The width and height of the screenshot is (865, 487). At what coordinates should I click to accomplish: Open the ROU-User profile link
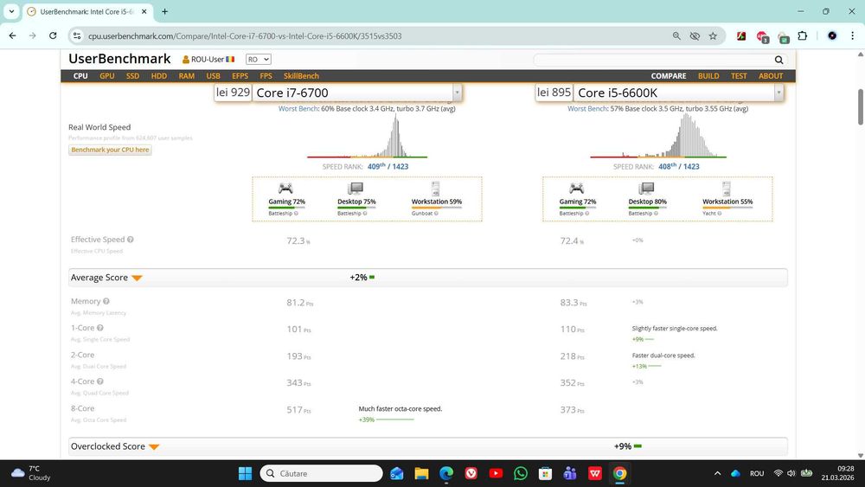pos(208,60)
